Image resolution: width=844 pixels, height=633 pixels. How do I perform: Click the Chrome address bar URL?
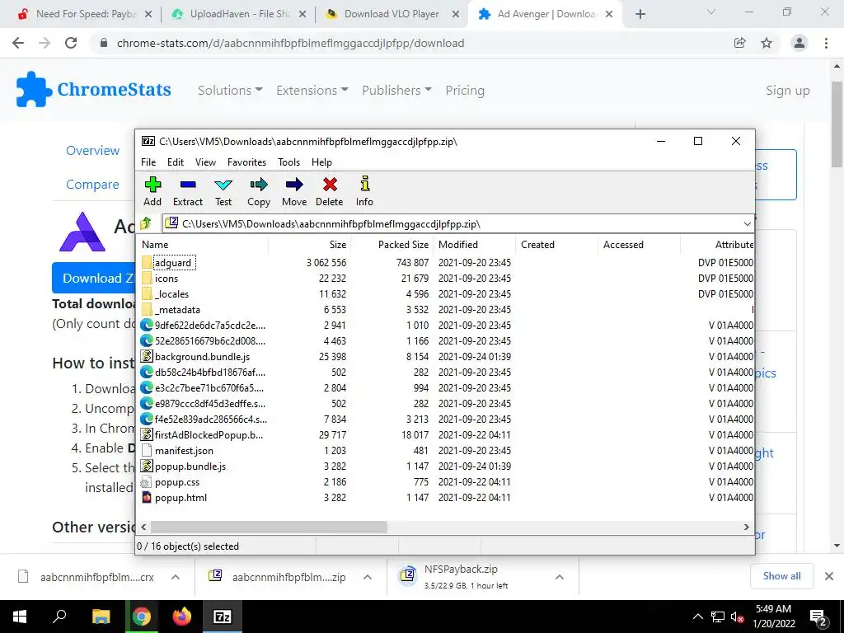[x=290, y=43]
